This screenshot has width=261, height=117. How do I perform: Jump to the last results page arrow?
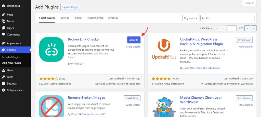(x=254, y=28)
